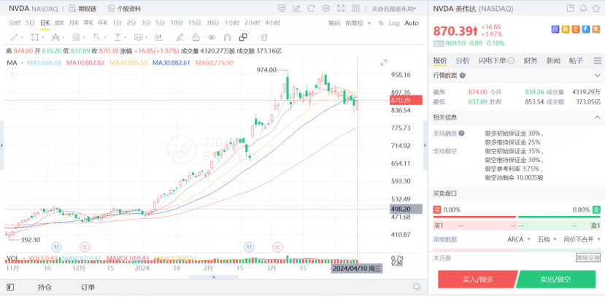Open the rectangle tool's dropdown arrow
Viewport: 605px width, 297px height.
[42, 38]
